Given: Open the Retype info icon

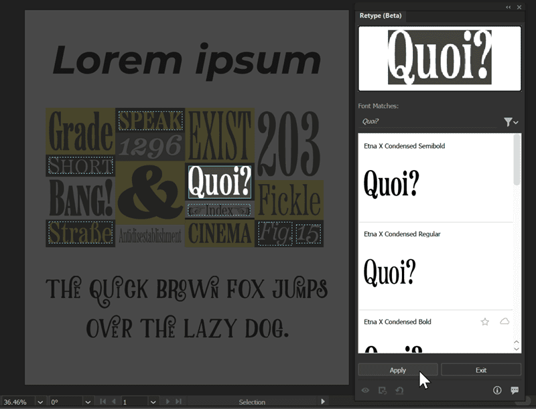Looking at the screenshot, I should click(x=497, y=390).
